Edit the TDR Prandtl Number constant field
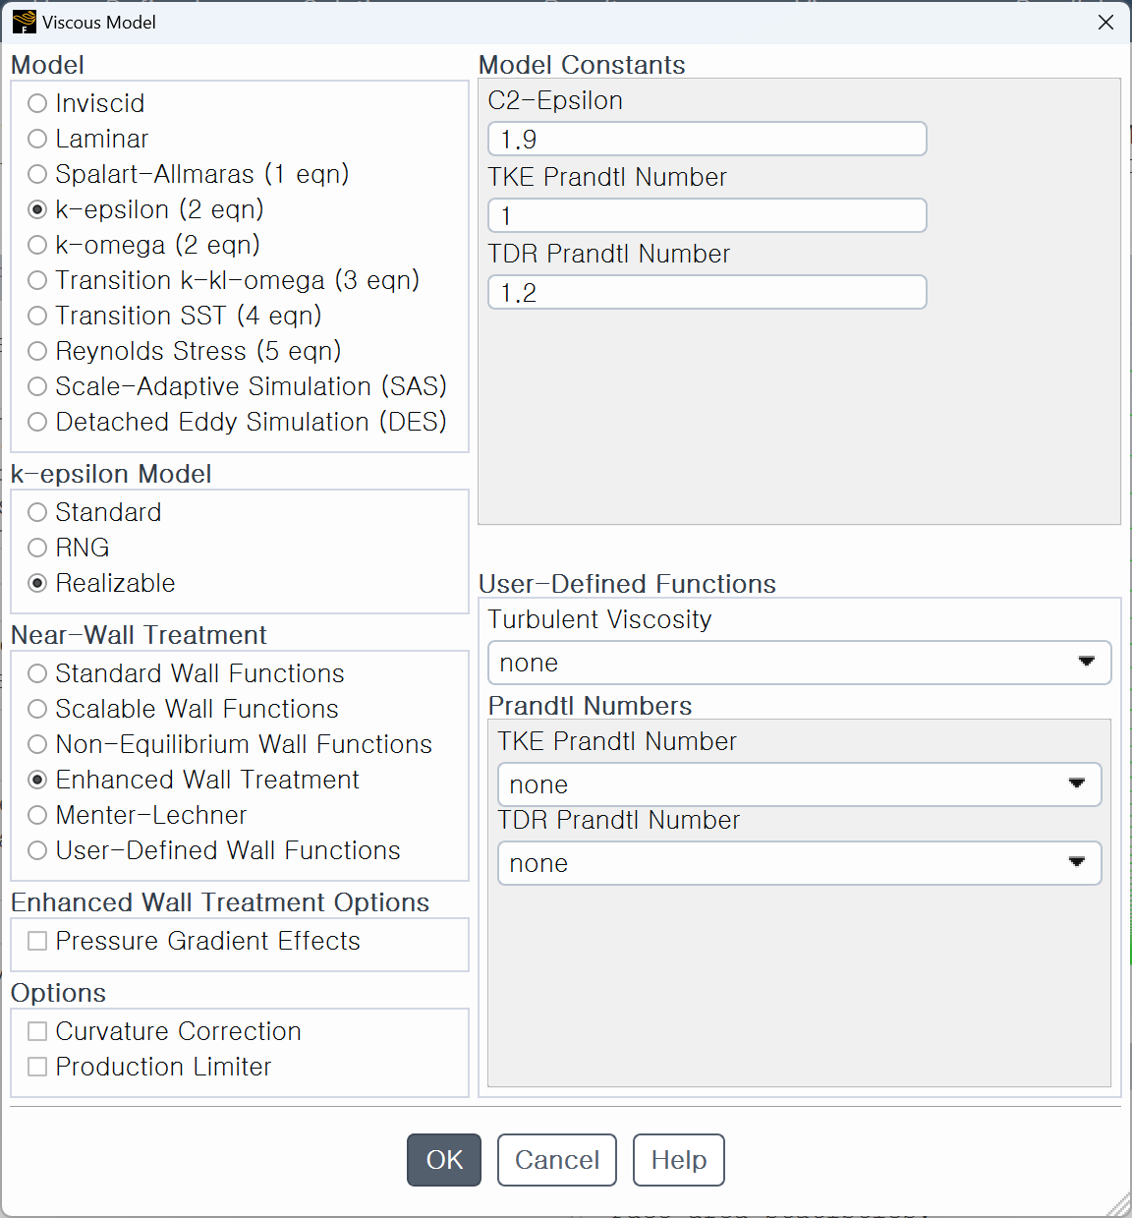Viewport: 1132px width, 1218px height. point(707,292)
